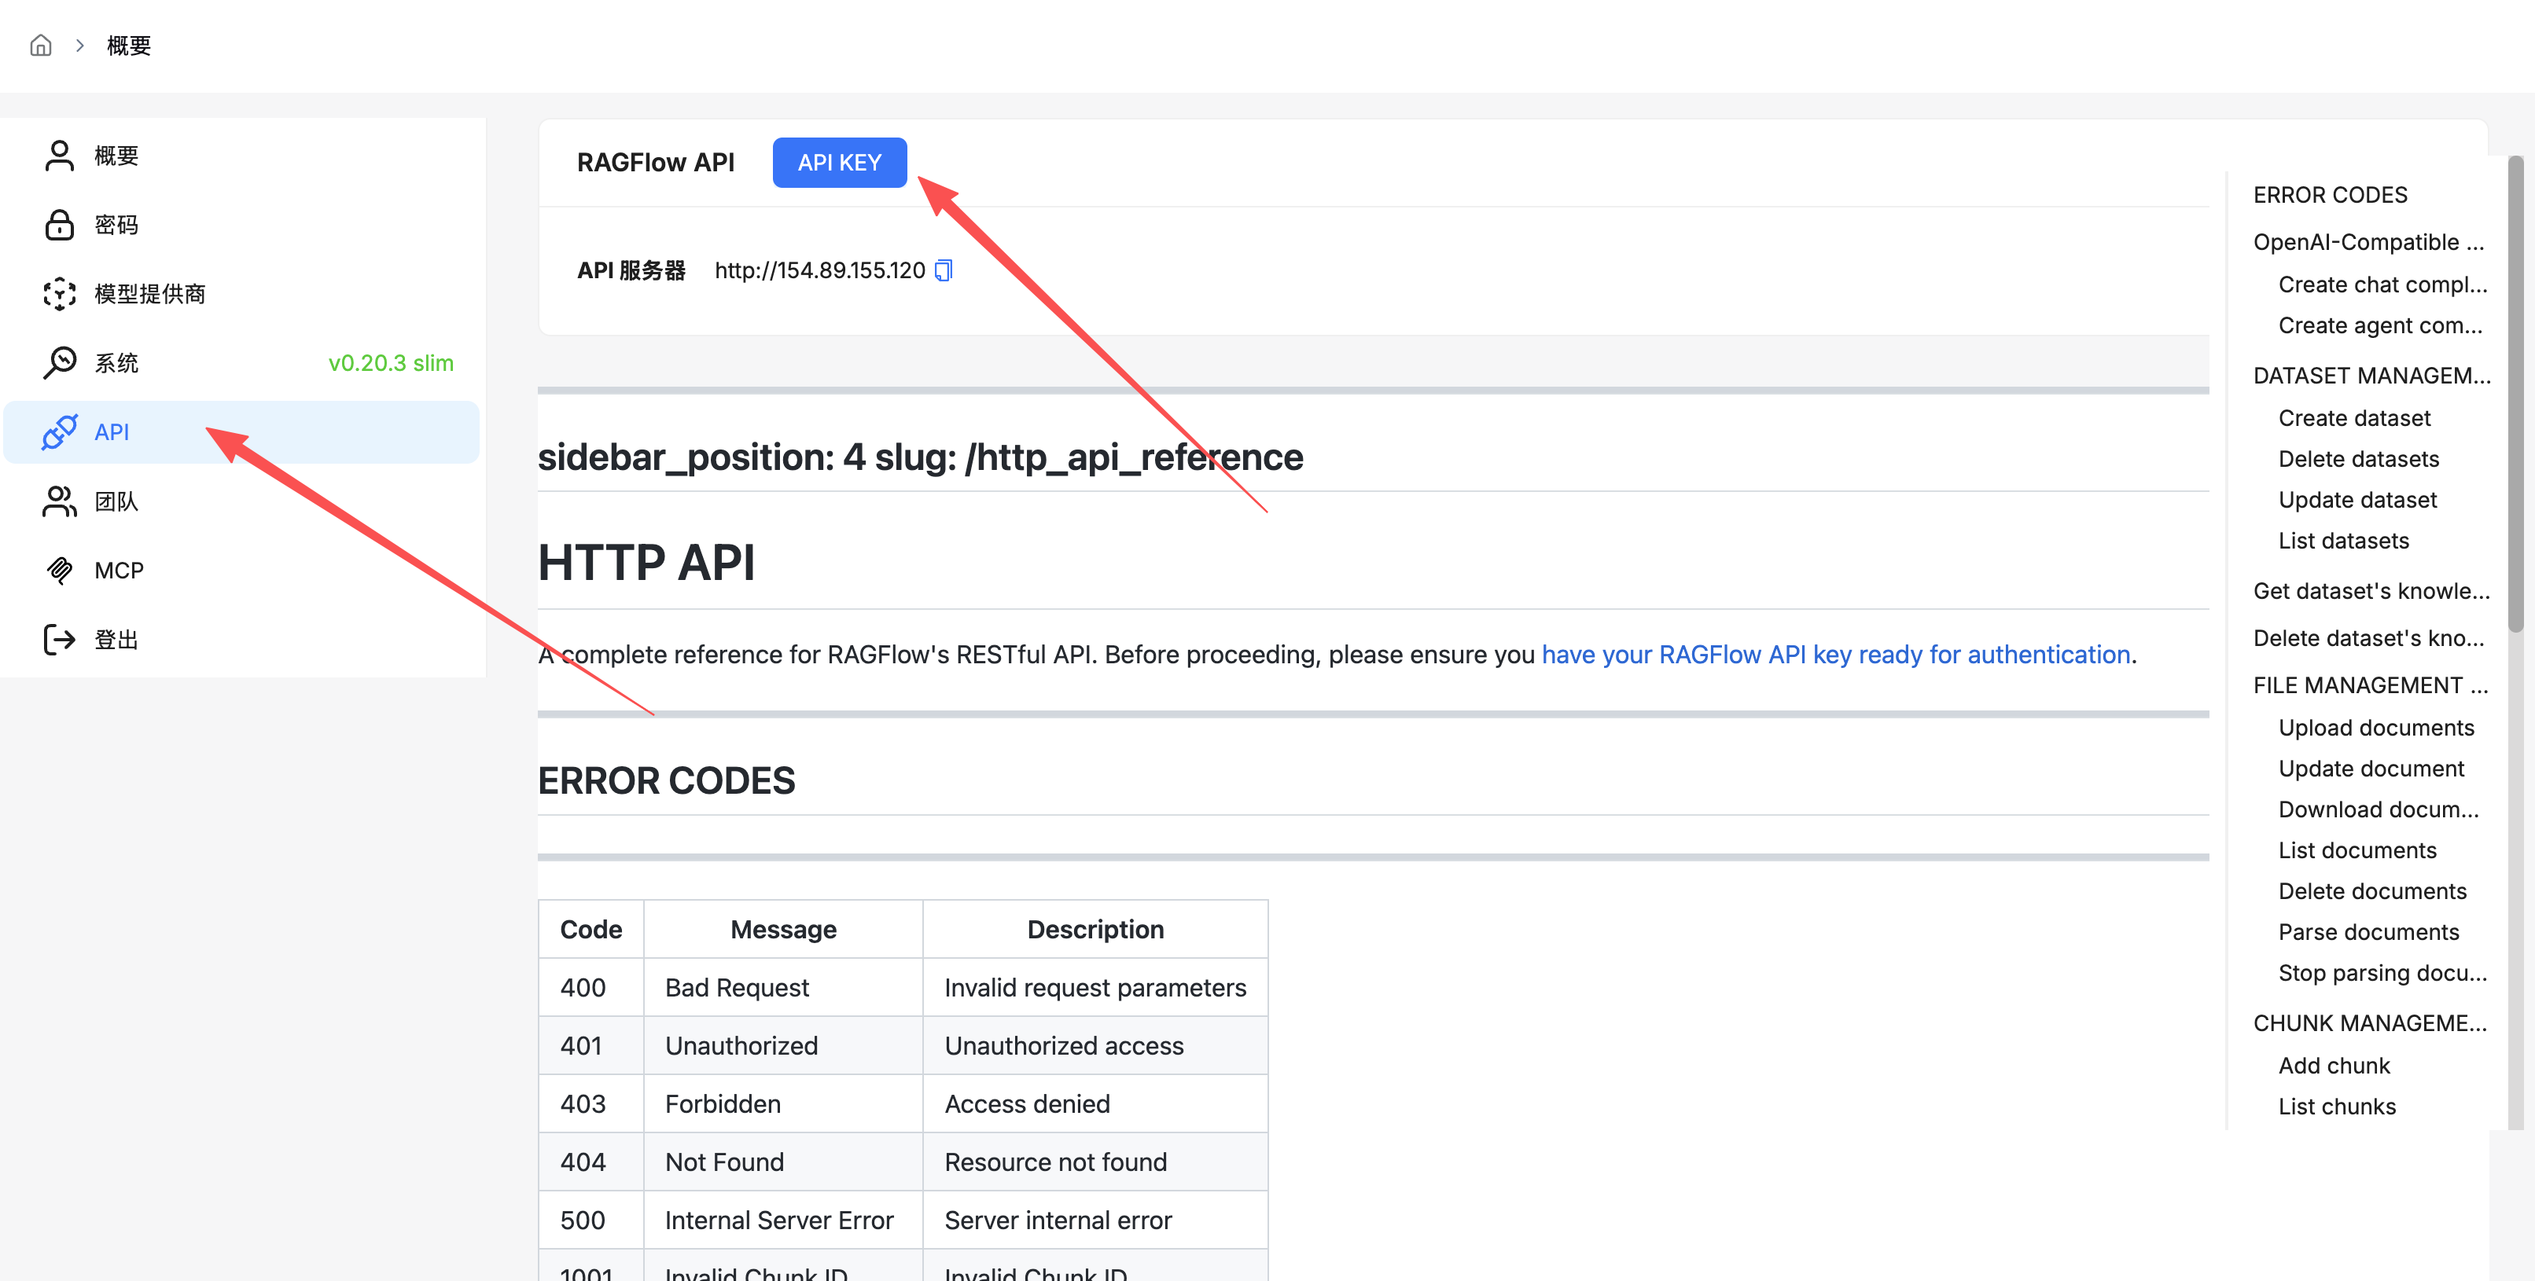Screen dimensions: 2535x1281
Task: Click the system wrench icon
Action: click(x=59, y=362)
